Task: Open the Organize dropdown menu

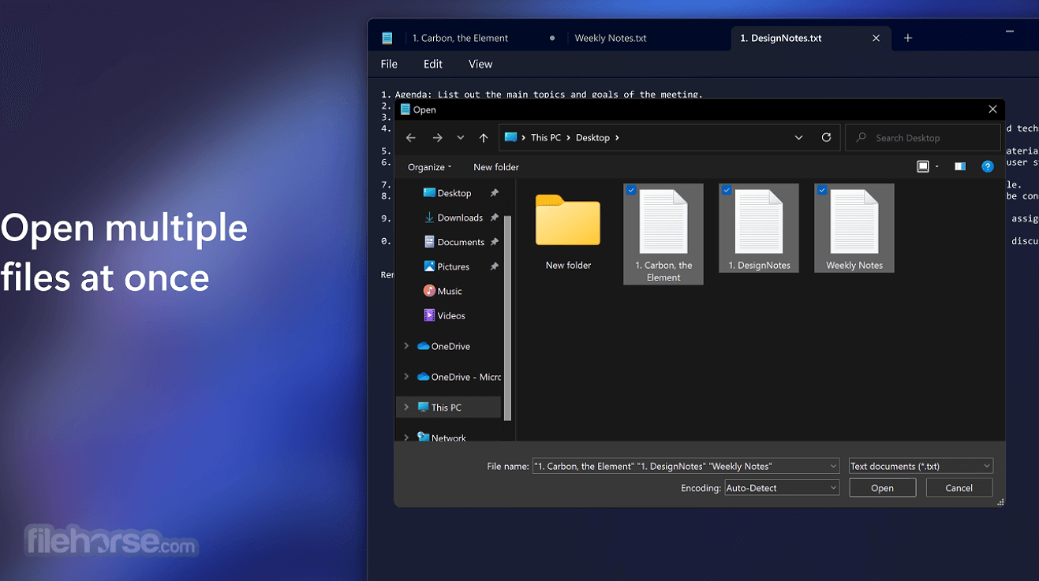Action: coord(429,167)
